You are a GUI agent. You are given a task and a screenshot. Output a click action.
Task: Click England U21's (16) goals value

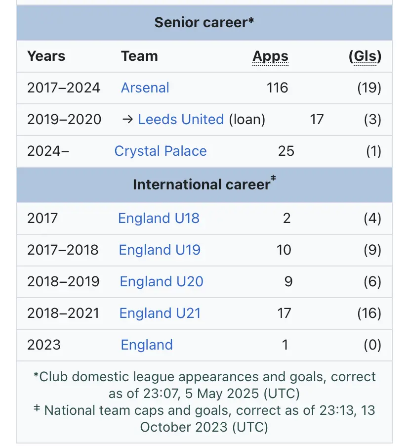pos(369,313)
